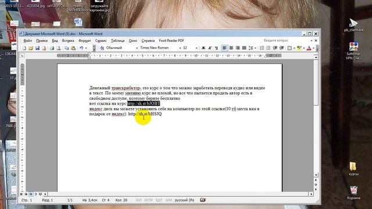
Task: Click the spelling status book icon
Action: click(203, 200)
